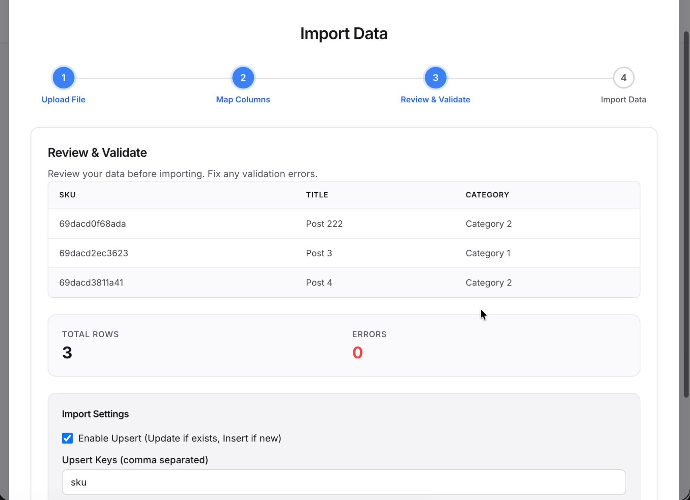Screen dimensions: 690x500
Task: Go to Map Columns step label
Action: (243, 100)
